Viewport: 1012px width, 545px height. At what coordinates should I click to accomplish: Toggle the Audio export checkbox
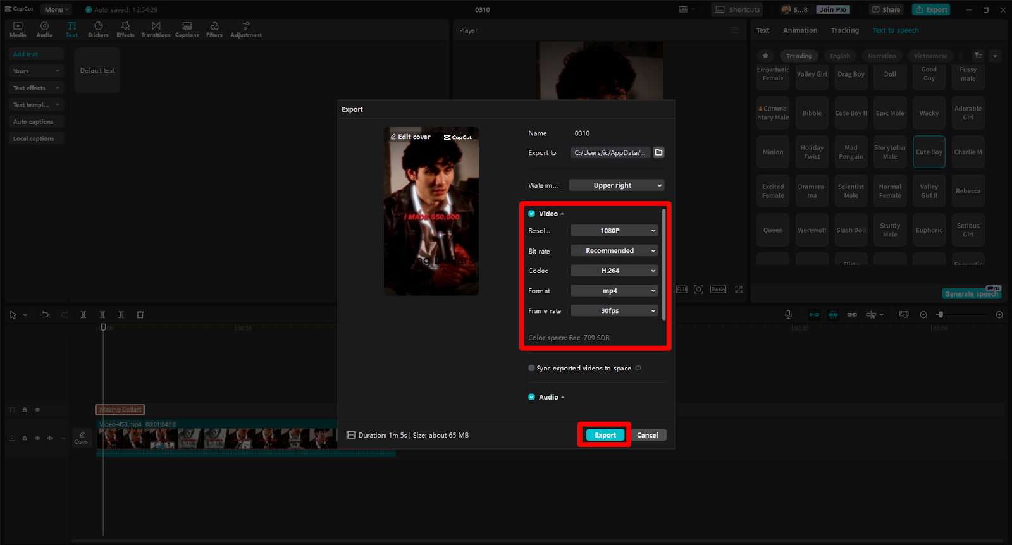[x=532, y=397]
